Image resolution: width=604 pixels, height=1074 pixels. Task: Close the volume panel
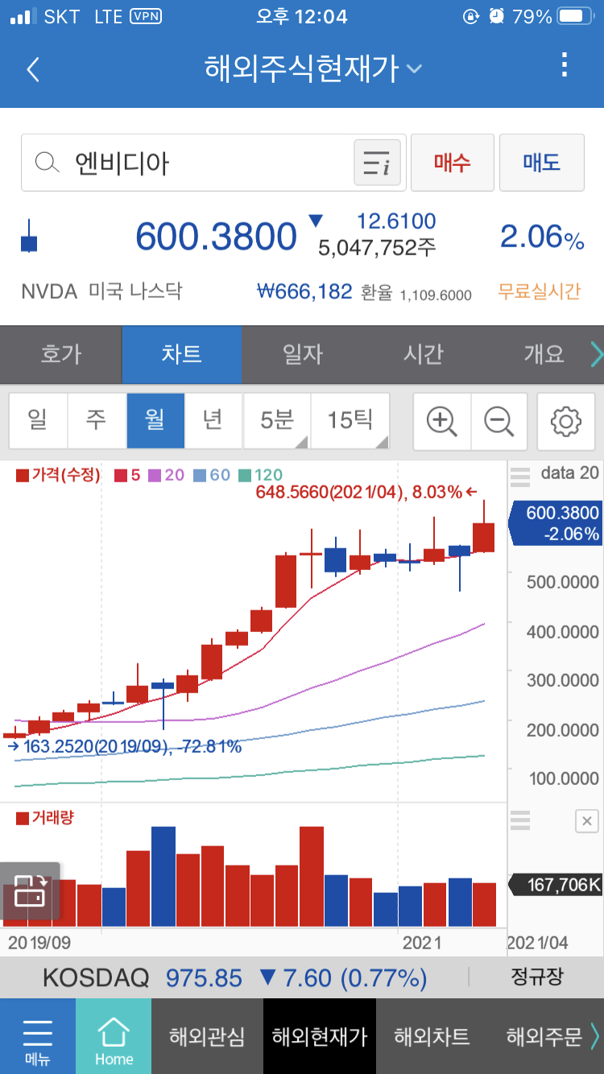tap(587, 821)
